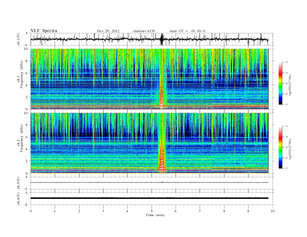Click the "ch.4(V)" axis label
This screenshot has width=307, height=237.
[19, 199]
